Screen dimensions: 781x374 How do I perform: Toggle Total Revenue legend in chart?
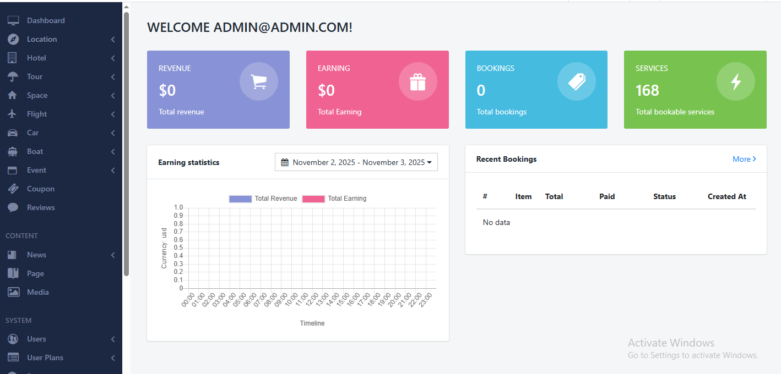point(263,199)
